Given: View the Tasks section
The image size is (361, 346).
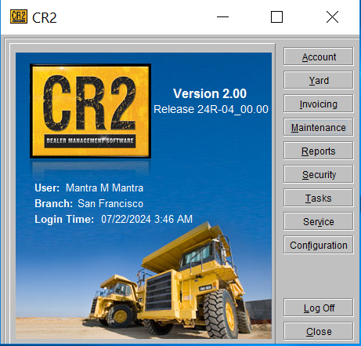Looking at the screenshot, I should tap(319, 198).
